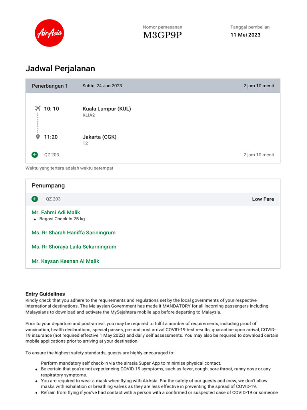The width and height of the screenshot is (307, 410).
Task: Click the Kuala Lumpur (KUL) departure city
Action: [107, 109]
